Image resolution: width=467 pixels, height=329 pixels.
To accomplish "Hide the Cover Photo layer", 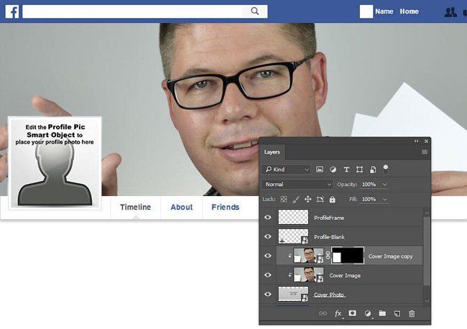I will click(x=268, y=294).
